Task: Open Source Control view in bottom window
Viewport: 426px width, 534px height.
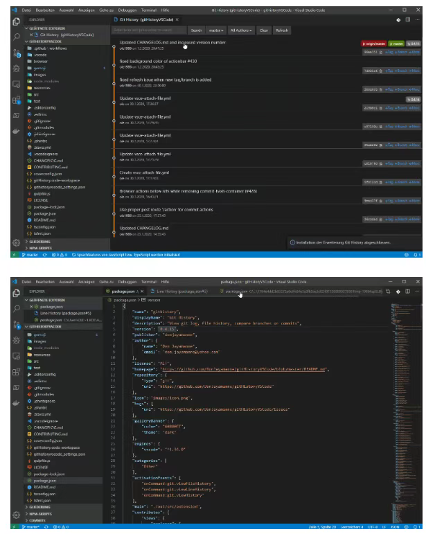Action: point(17,325)
